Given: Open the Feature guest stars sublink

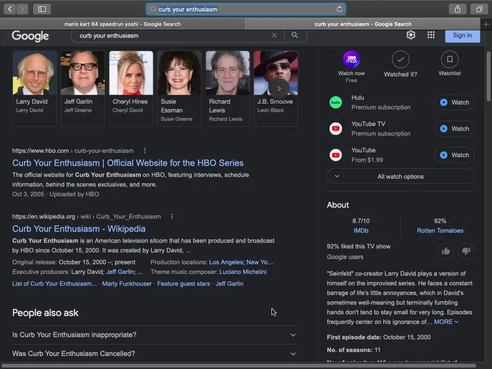Looking at the screenshot, I should (184, 283).
